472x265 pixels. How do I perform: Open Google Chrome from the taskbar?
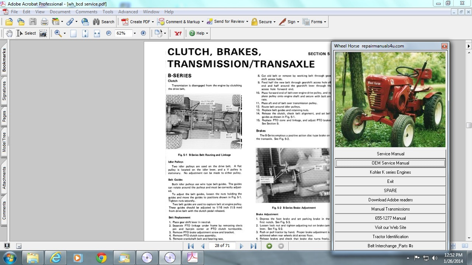(101, 258)
